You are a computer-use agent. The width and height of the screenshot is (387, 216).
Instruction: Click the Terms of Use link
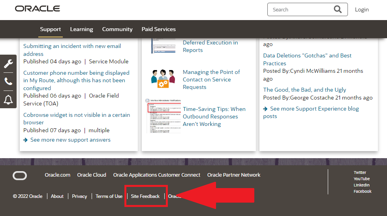pos(109,196)
